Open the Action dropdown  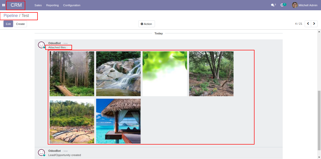(146, 24)
